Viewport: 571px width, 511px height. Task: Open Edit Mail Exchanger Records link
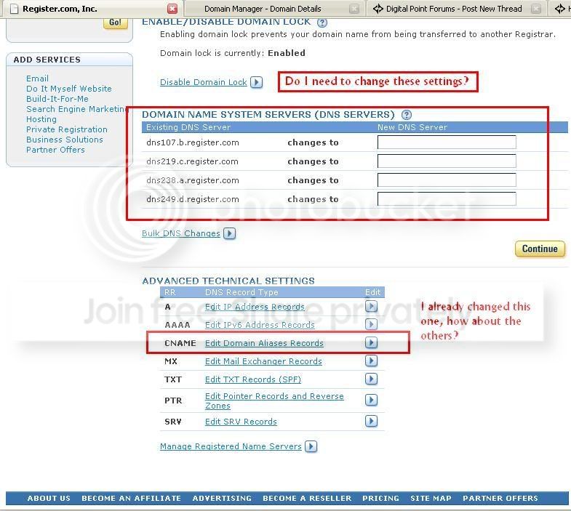(263, 361)
